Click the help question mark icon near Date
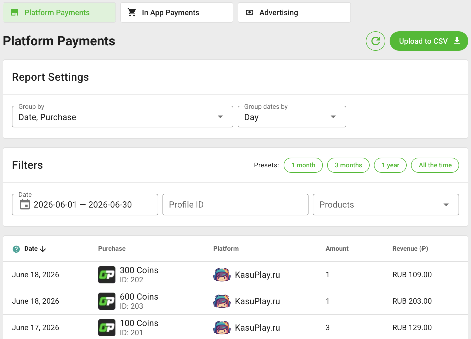The image size is (471, 339). pos(16,249)
